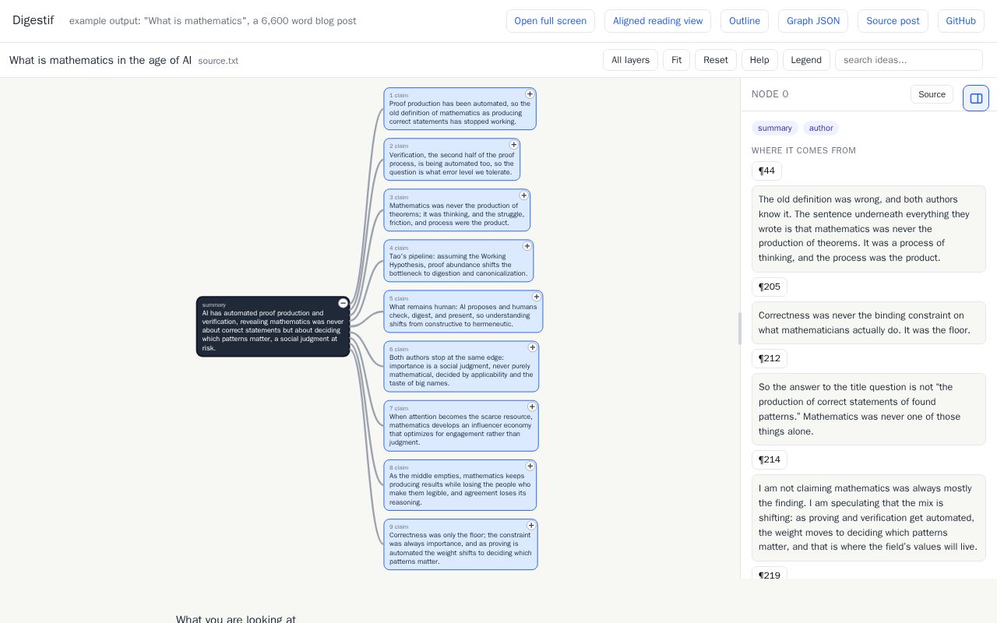Select the summary node text card
The height and width of the screenshot is (623, 997).
pyautogui.click(x=273, y=326)
